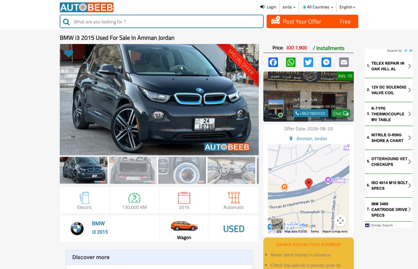Share the listing by email icon
This screenshot has width=418, height=269.
pos(344,62)
